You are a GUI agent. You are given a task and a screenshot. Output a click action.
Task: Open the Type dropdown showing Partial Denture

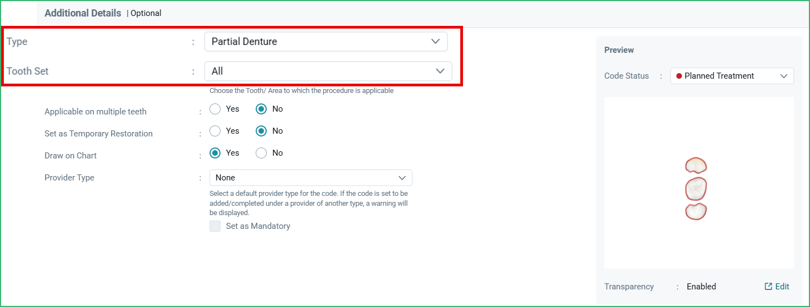click(x=326, y=41)
